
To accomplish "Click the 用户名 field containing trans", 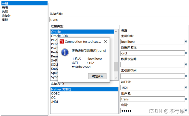I will point(152,99).
